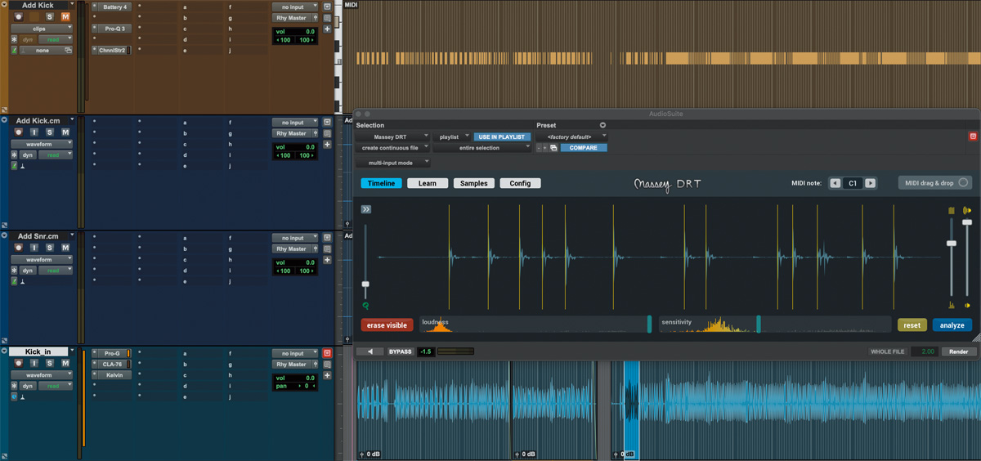This screenshot has width=981, height=461.
Task: Click the plus button on Add Kick track I/O
Action: tap(327, 29)
